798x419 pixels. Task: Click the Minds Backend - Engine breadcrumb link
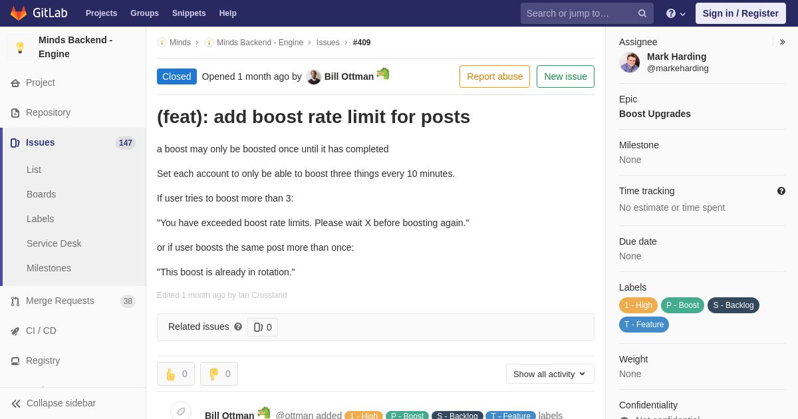coord(260,43)
